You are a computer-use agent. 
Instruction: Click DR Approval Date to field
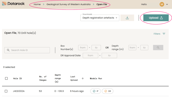[x=109, y=55]
